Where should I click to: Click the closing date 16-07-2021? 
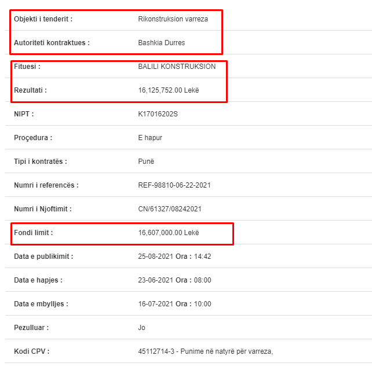156,304
